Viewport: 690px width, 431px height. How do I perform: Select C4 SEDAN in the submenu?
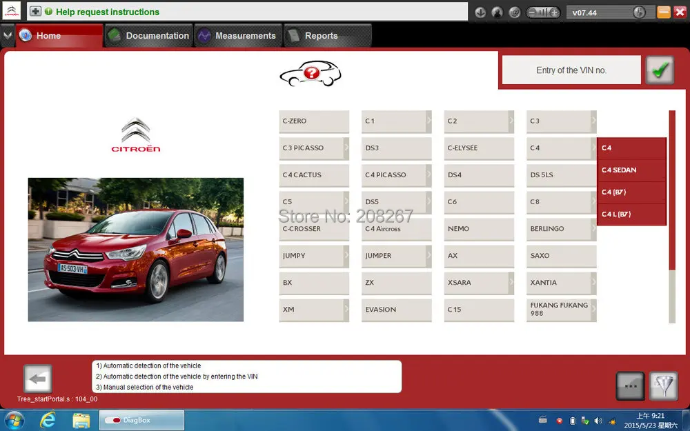(631, 170)
